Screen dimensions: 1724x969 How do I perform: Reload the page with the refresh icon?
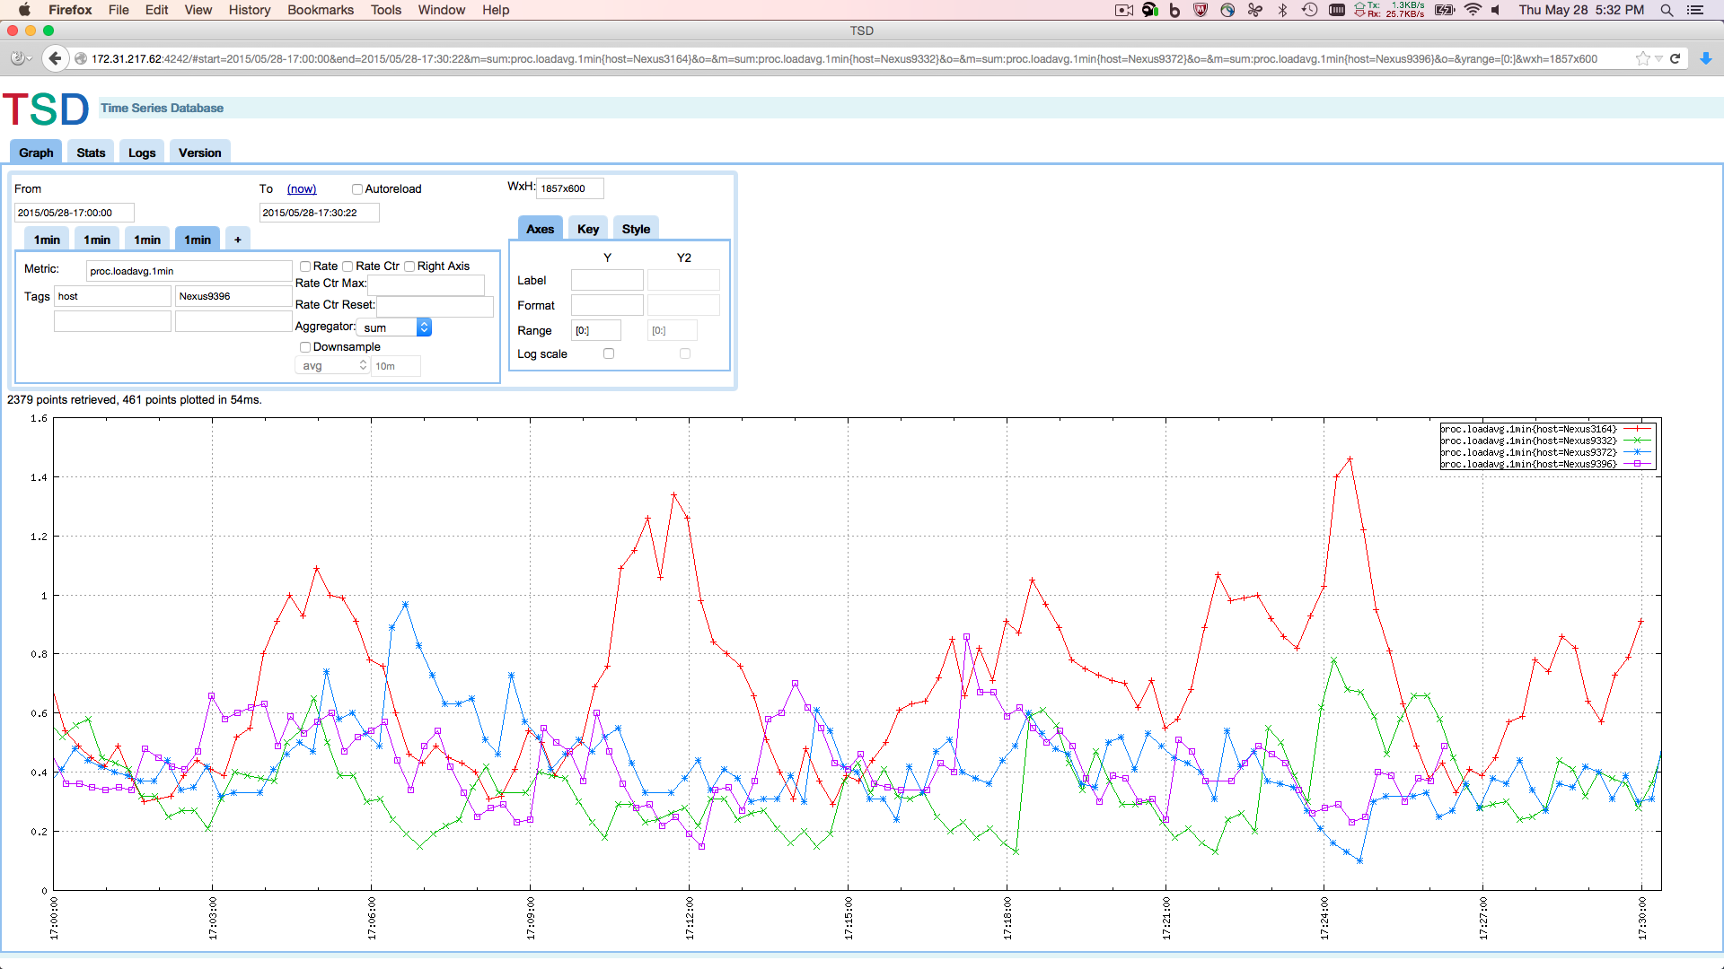(1676, 58)
